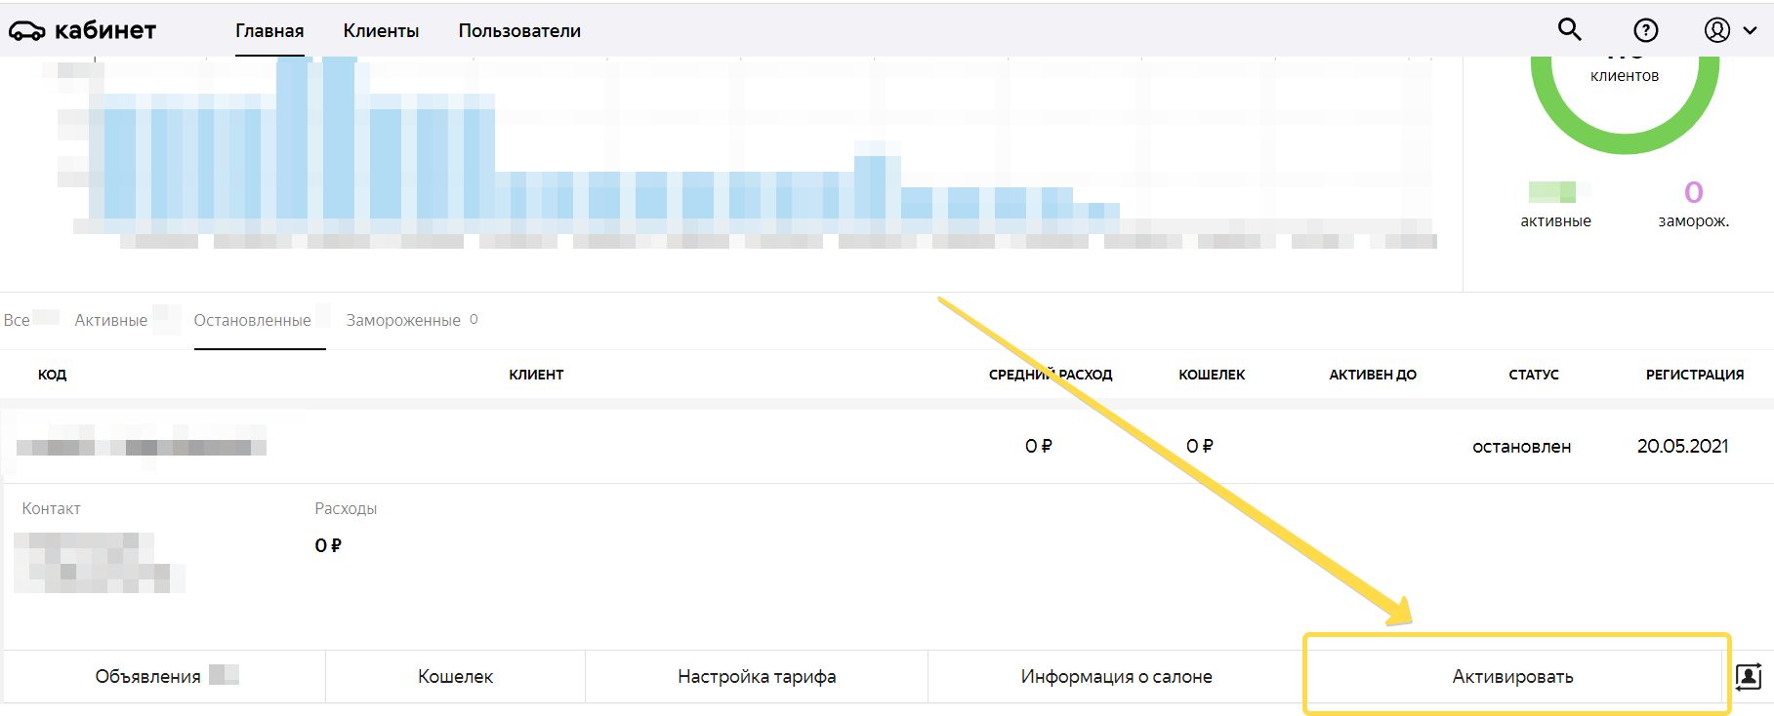1774x716 pixels.
Task: Click the user profile avatar icon
Action: 1717,30
